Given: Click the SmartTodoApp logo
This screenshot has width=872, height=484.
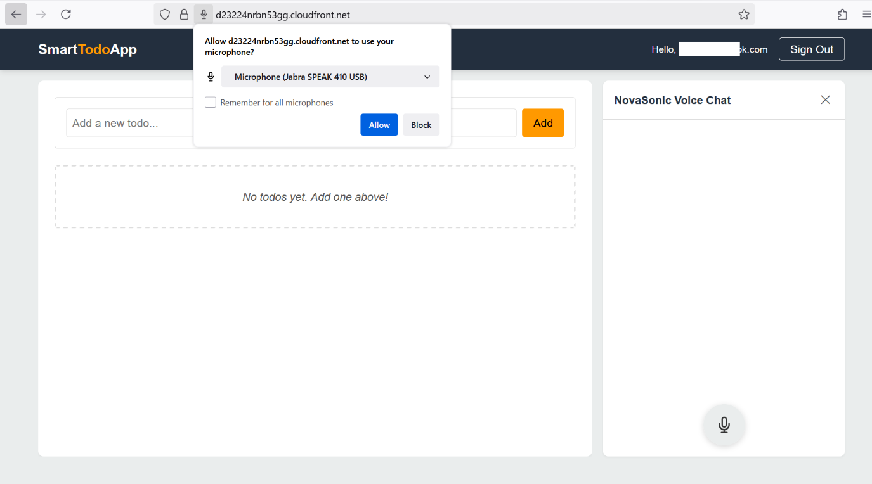Looking at the screenshot, I should coord(88,49).
